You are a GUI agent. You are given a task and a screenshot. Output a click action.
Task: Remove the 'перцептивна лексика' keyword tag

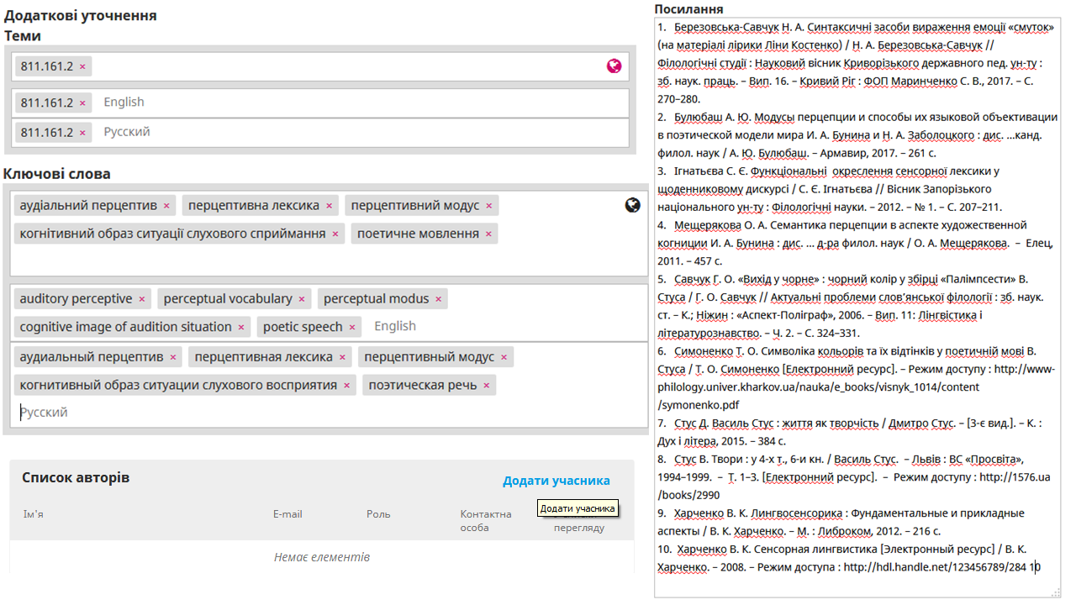pyautogui.click(x=330, y=206)
